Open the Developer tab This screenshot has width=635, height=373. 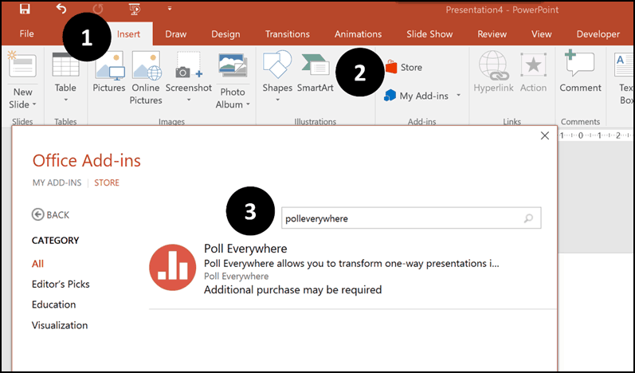click(598, 34)
